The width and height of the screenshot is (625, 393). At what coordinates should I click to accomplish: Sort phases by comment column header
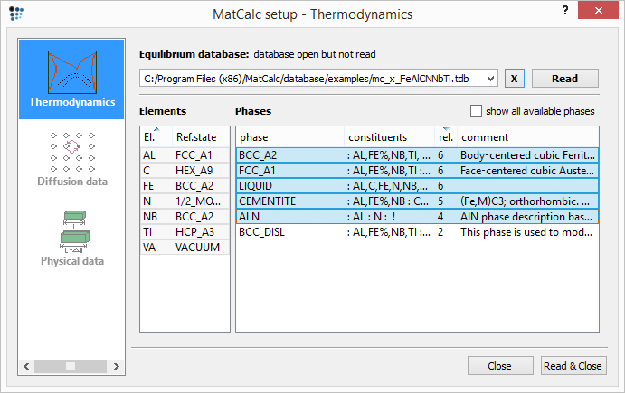point(527,137)
